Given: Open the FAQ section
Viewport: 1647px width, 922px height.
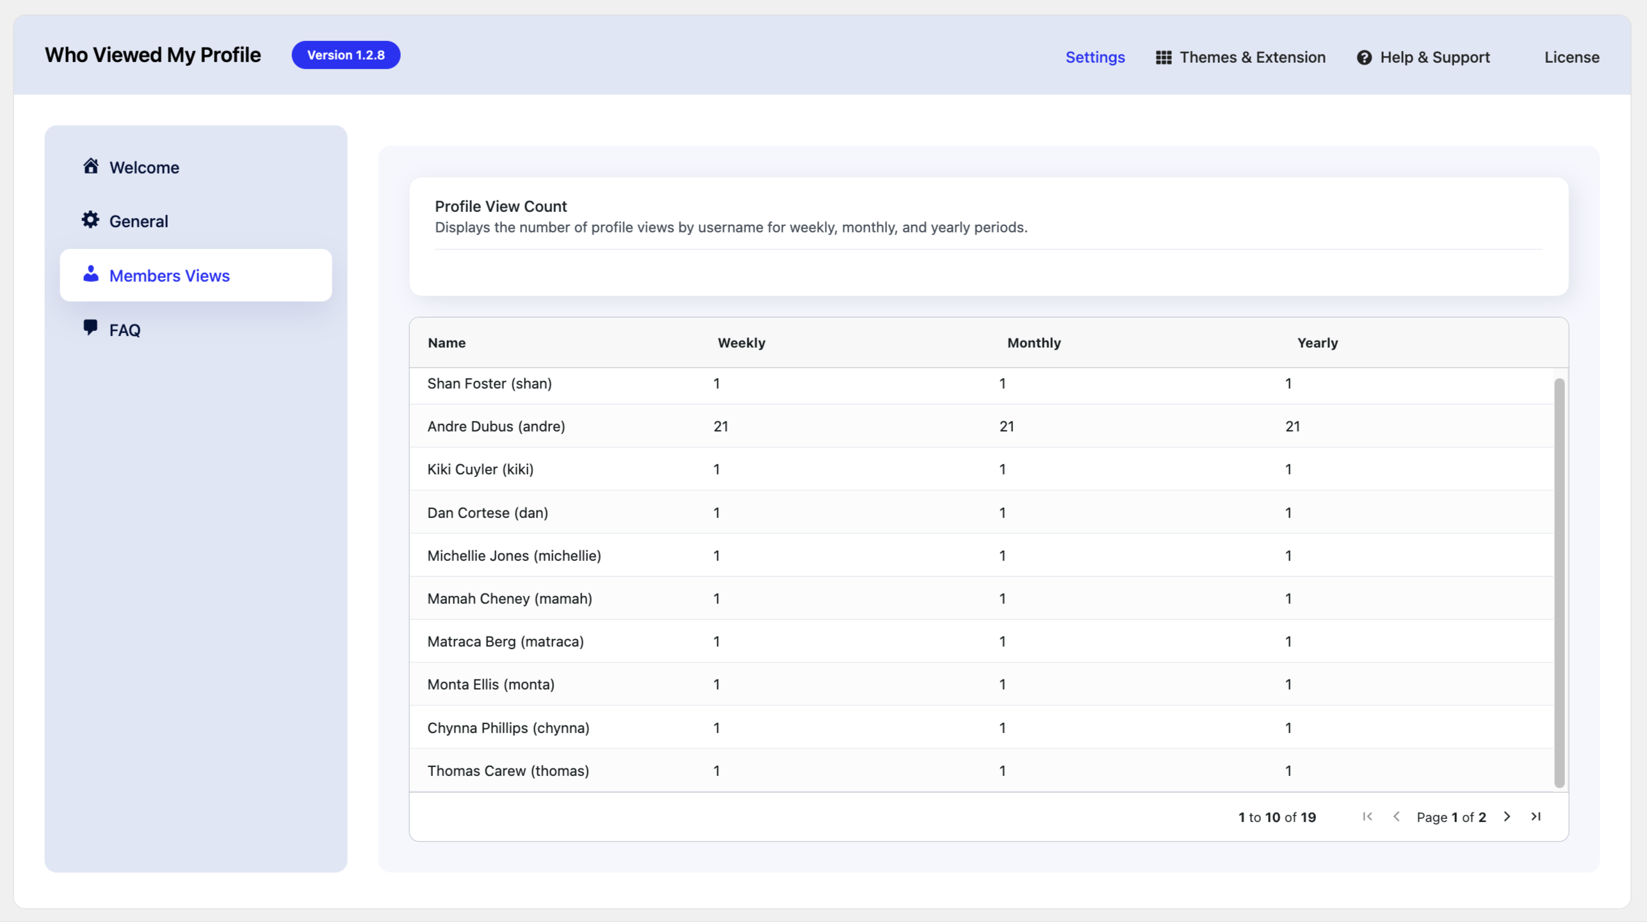Looking at the screenshot, I should click(126, 329).
